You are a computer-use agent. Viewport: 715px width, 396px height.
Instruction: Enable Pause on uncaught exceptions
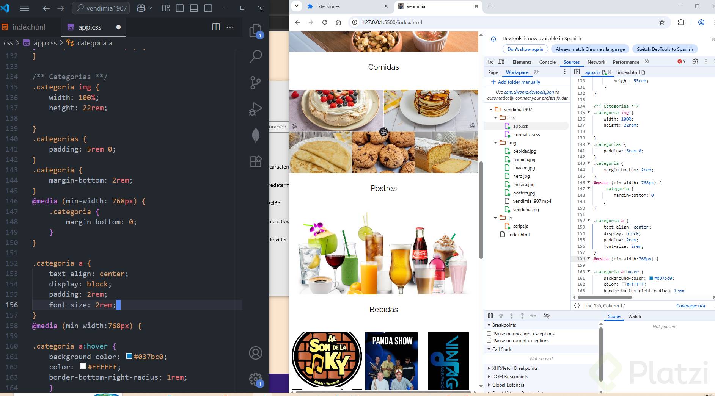pos(489,333)
